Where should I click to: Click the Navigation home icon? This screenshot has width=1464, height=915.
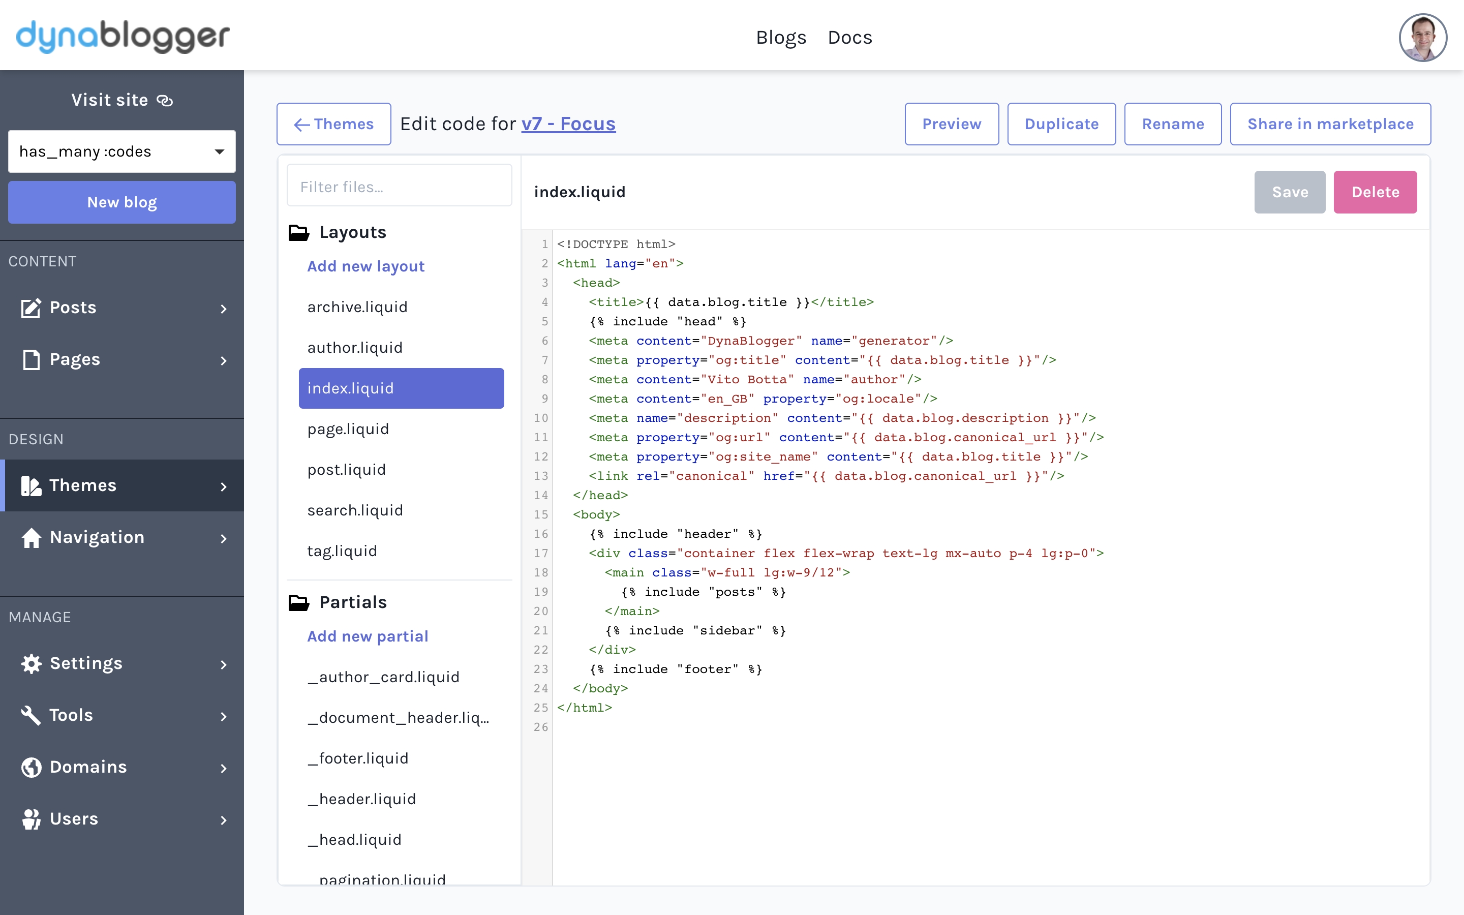[x=31, y=537]
